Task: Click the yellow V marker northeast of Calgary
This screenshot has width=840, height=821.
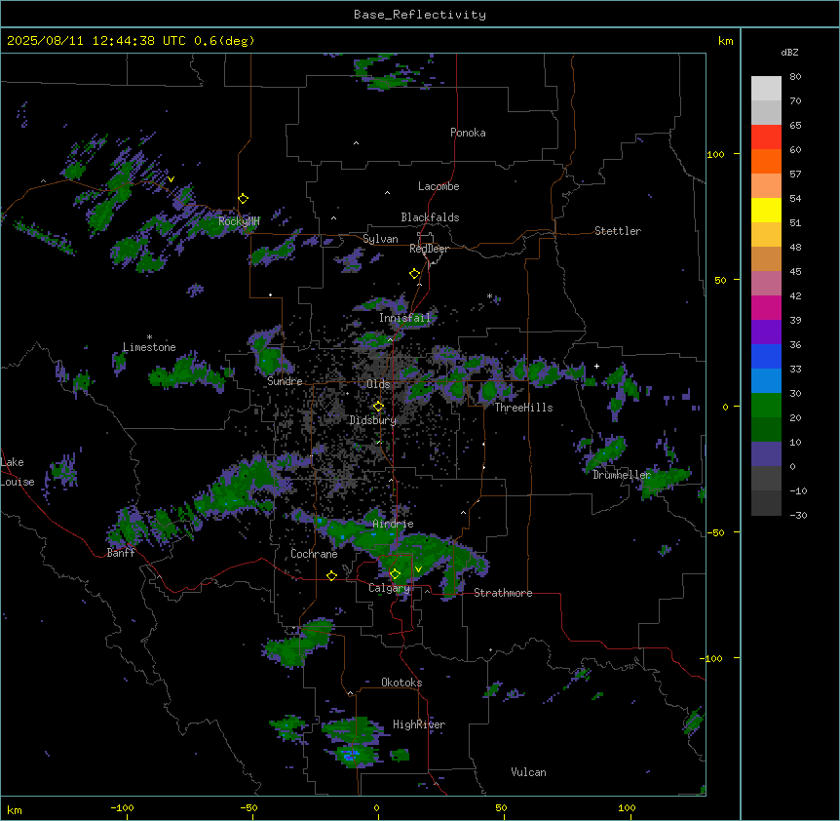Action: (x=418, y=569)
